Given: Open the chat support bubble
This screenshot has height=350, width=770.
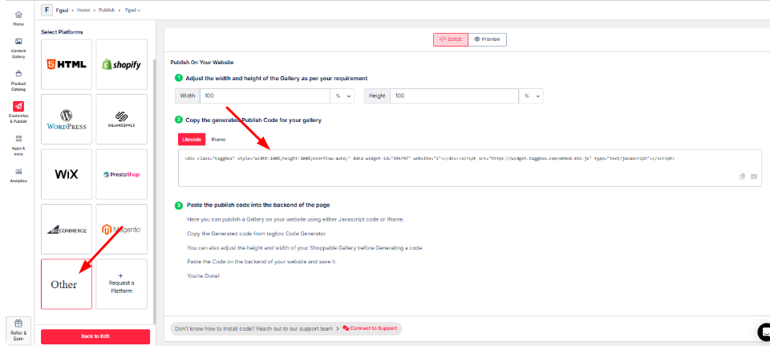Looking at the screenshot, I should coord(764,331).
